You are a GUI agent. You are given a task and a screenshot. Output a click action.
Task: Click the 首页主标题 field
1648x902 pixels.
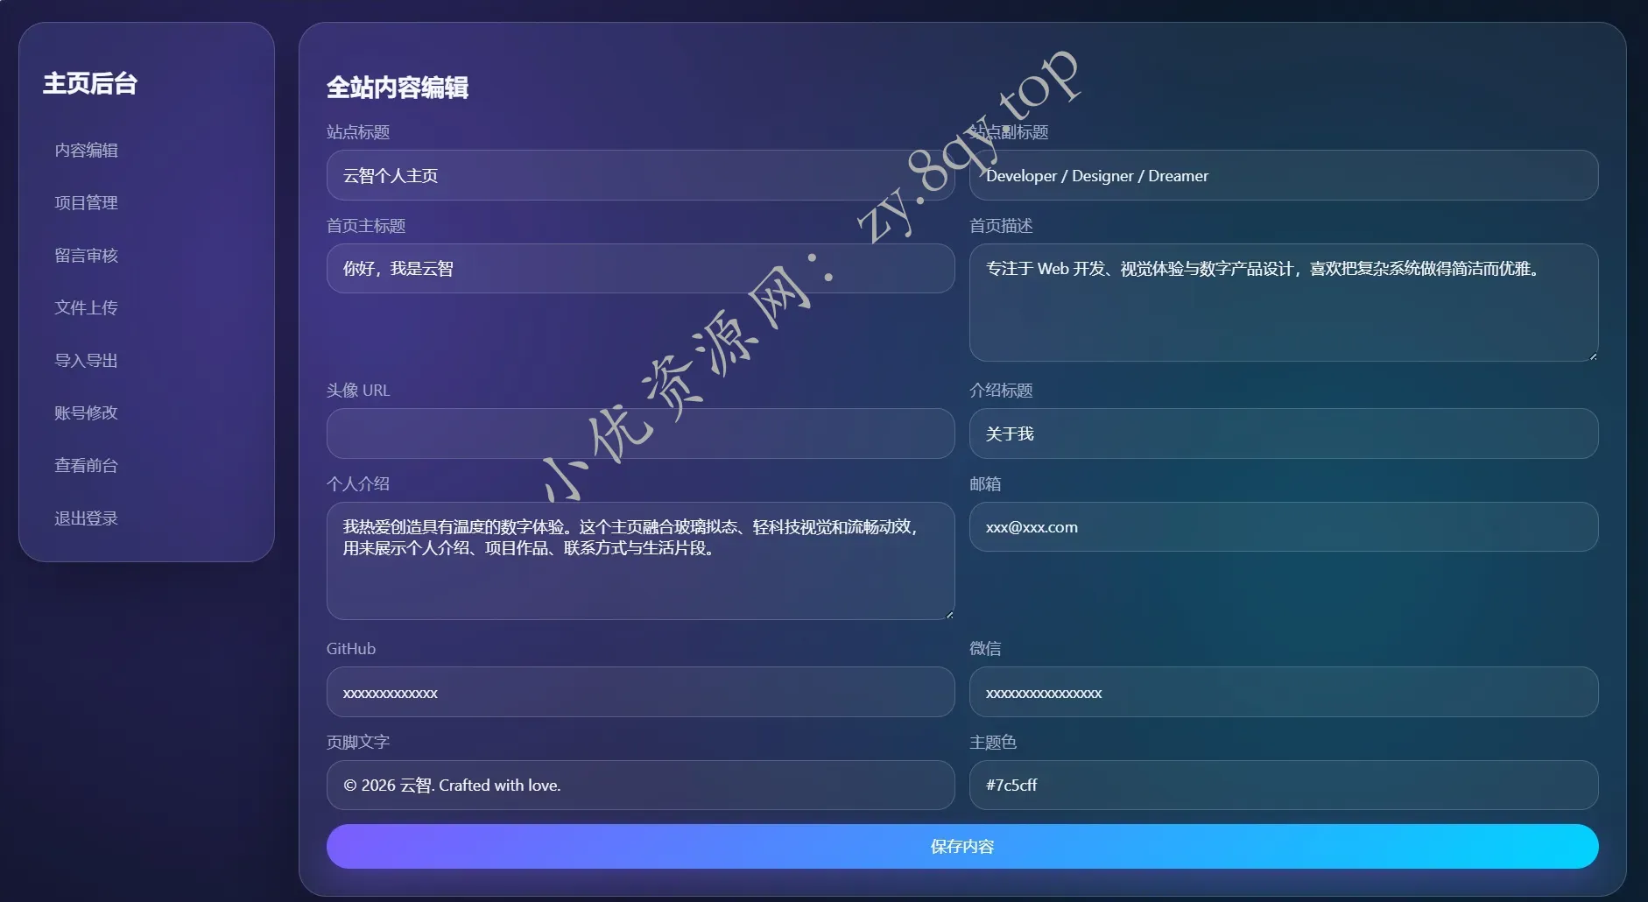click(640, 269)
